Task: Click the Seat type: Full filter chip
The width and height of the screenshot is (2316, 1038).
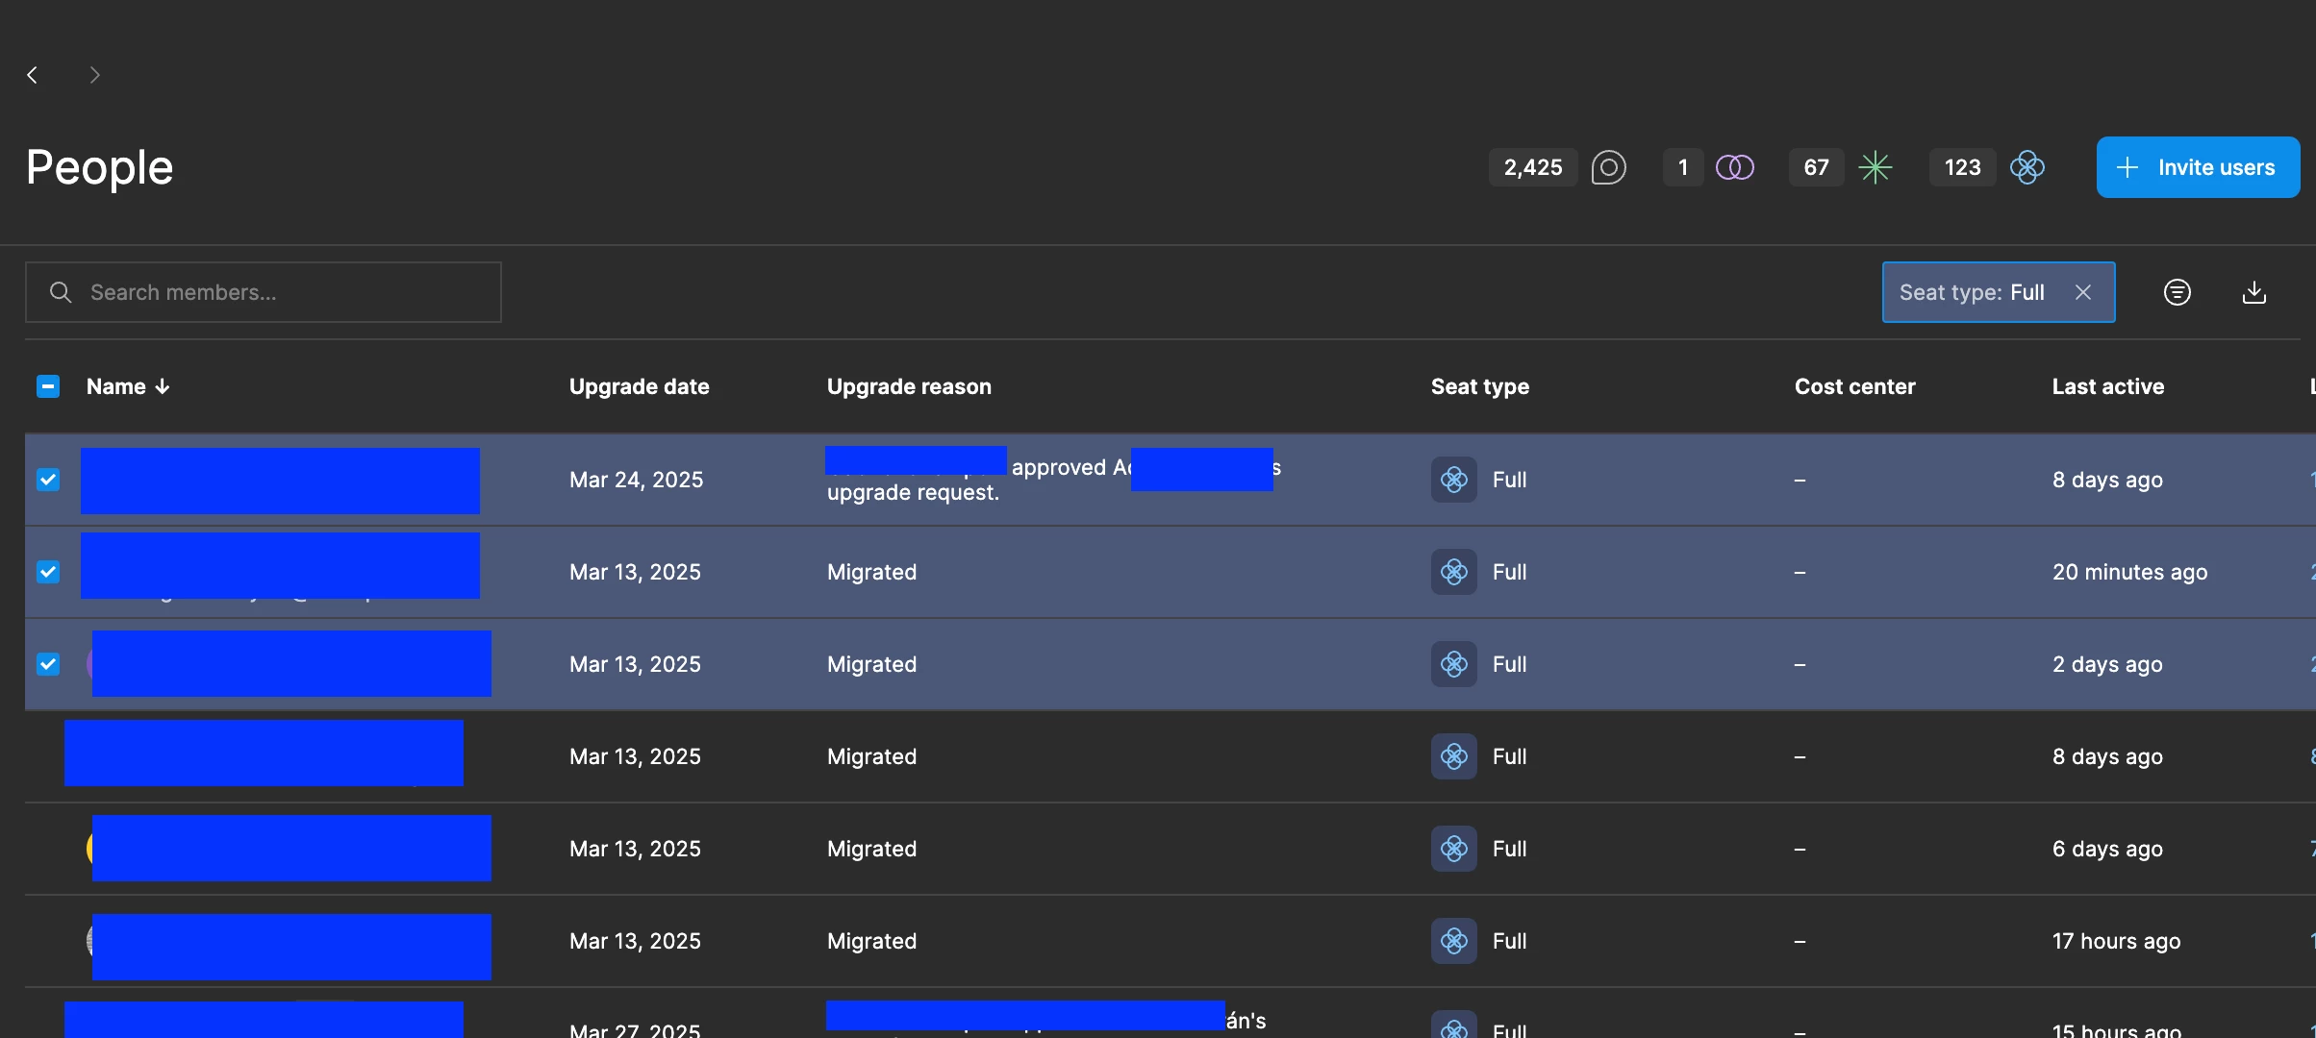Action: pyautogui.click(x=1998, y=292)
